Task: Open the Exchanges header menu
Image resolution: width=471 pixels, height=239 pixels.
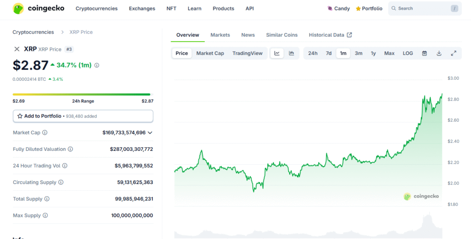Action: coord(142,8)
